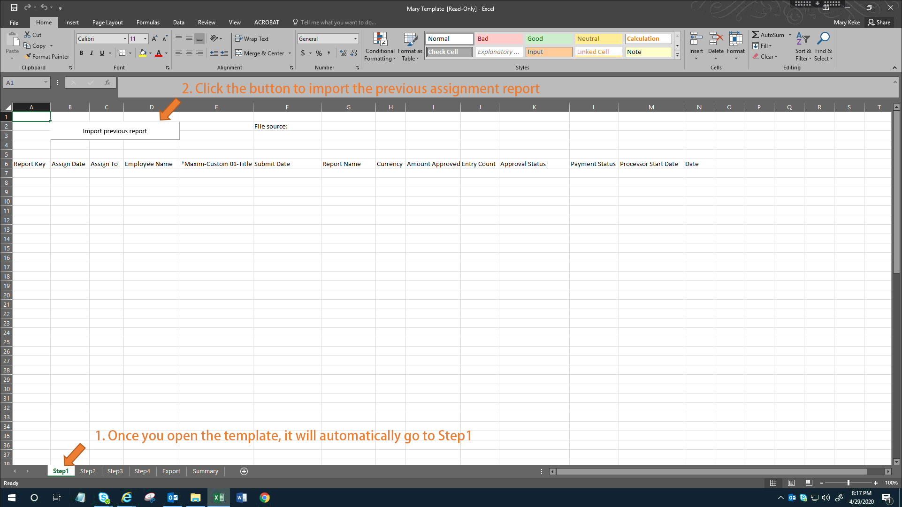Click the Increase Font Size icon
The image size is (902, 507).
154,39
